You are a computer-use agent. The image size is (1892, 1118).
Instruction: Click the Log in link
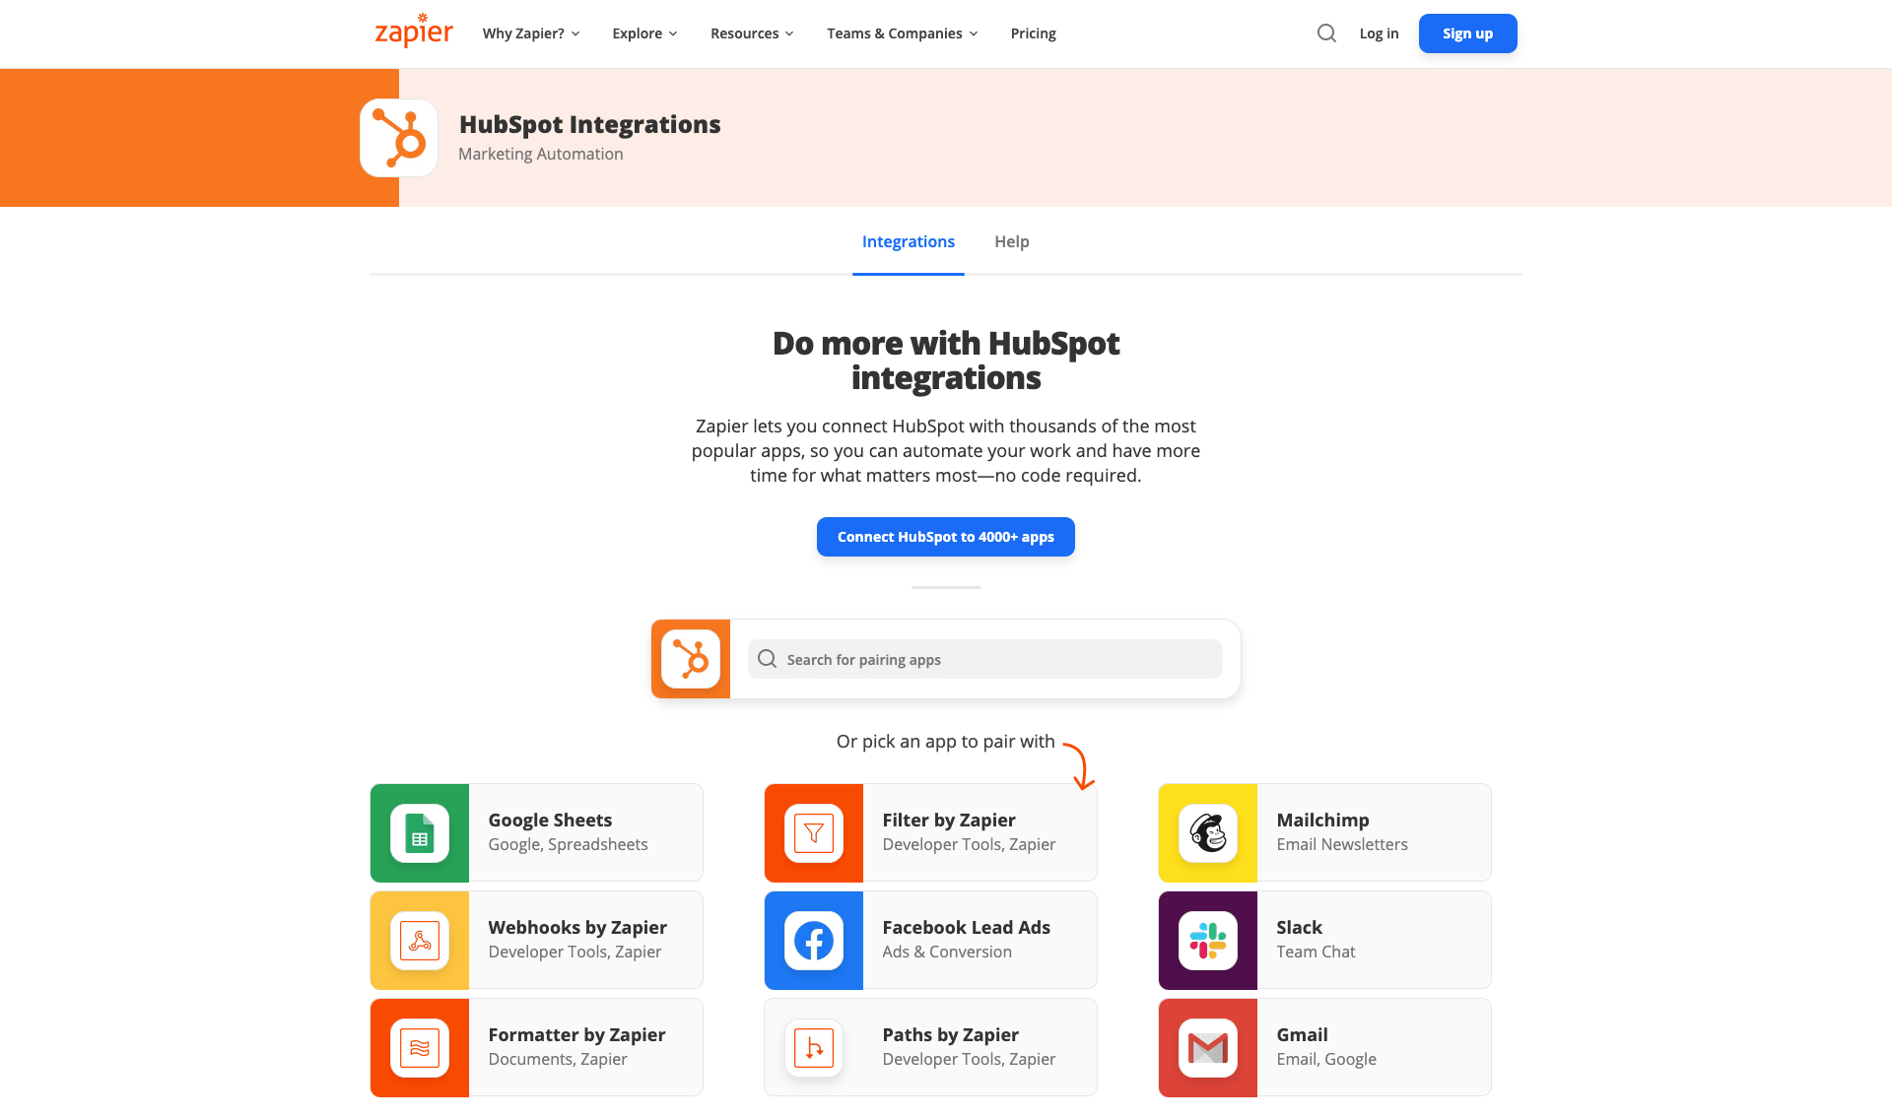tap(1379, 33)
